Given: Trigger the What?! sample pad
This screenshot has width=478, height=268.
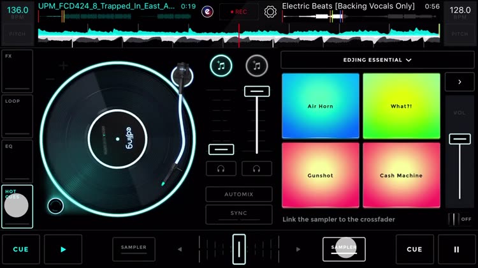Looking at the screenshot, I should tap(402, 106).
